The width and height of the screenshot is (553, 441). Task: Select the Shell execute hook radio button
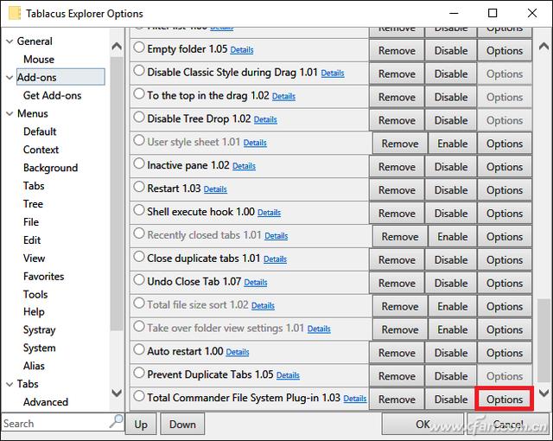click(139, 210)
